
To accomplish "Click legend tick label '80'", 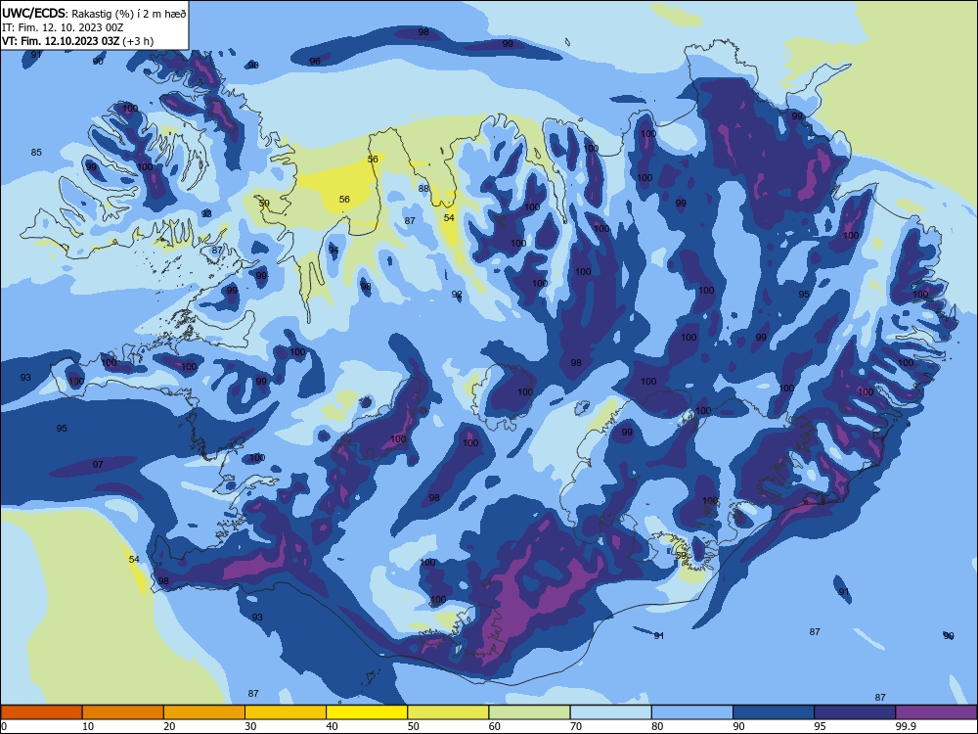I will 657,726.
